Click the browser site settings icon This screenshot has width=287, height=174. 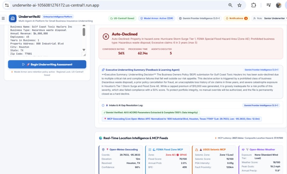point(7,5)
